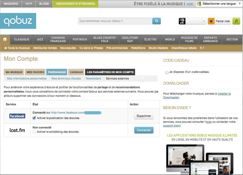Screen dimensions: 243x175
Task: Click the 5.1 link
Action: click(x=202, y=48)
